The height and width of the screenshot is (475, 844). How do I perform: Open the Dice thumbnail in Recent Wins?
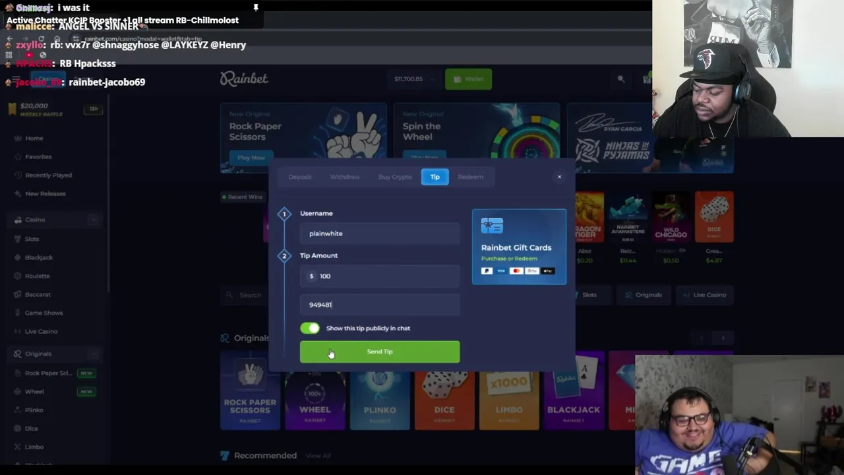point(714,217)
